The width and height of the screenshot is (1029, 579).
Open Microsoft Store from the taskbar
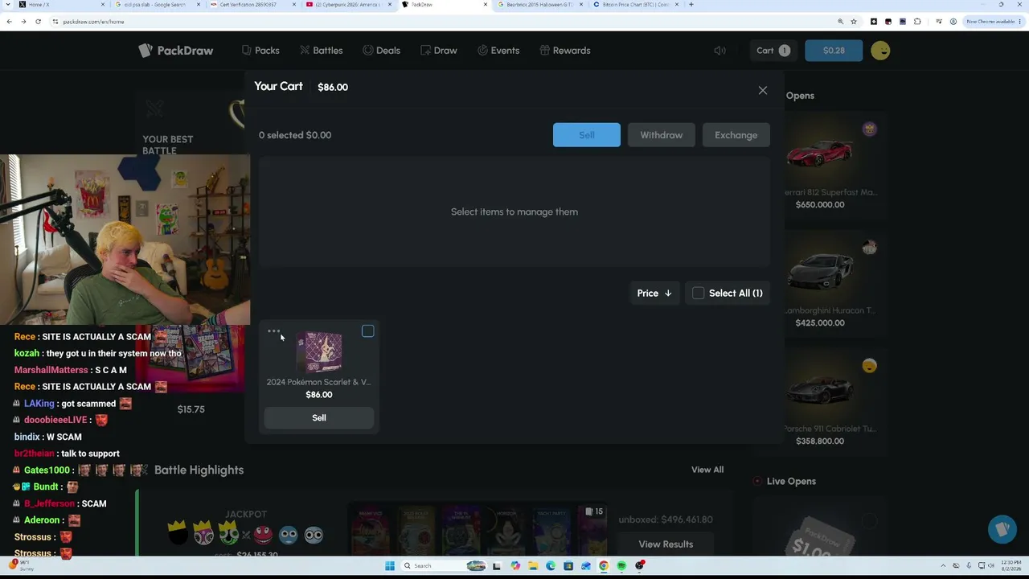point(568,566)
